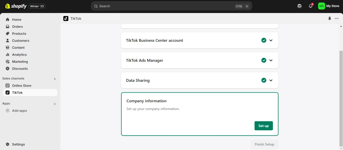Click the TikTok icon in page header

[x=66, y=18]
